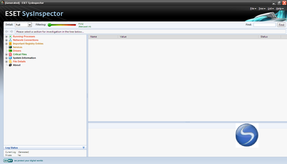Click the Find button

point(281,25)
